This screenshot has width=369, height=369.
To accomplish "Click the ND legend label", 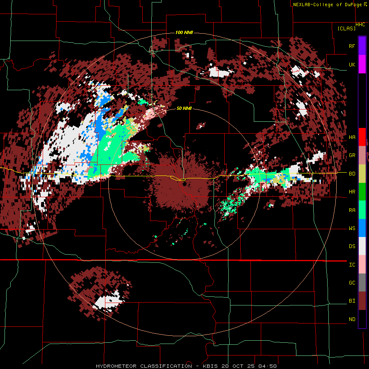I will click(352, 319).
